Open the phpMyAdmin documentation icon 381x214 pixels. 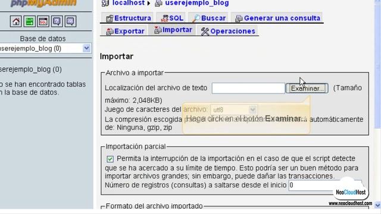point(57,21)
